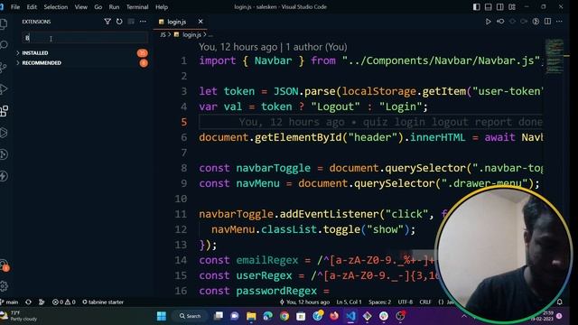Image resolution: width=578 pixels, height=325 pixels.
Task: Open the File menu
Action: 15,7
